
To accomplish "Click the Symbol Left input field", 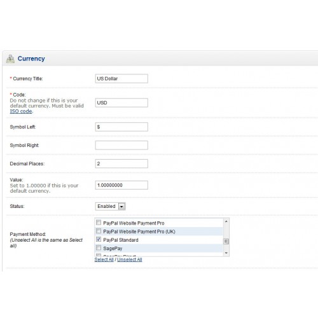I will 121,127.
